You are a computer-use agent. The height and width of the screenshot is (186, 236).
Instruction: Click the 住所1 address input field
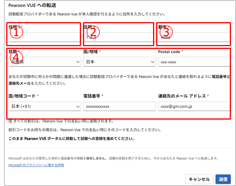coord(44,37)
